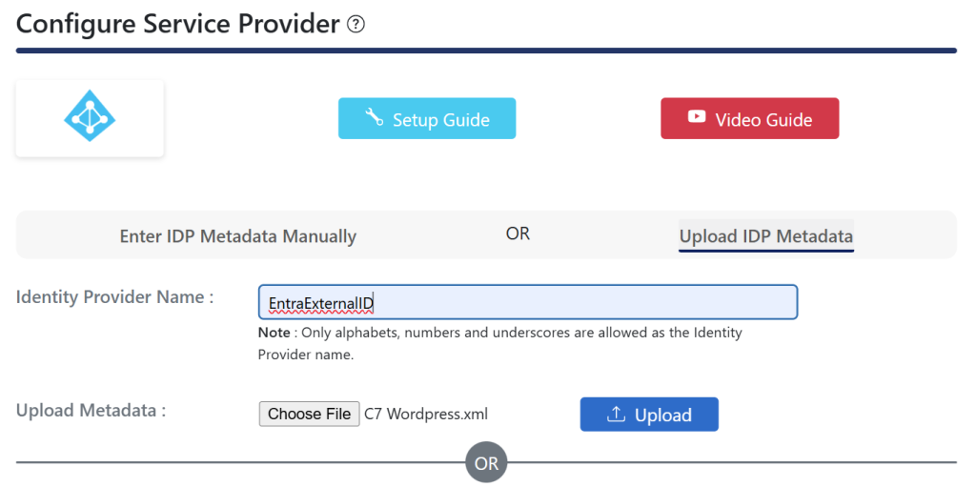The height and width of the screenshot is (487, 976).
Task: Select the white logo card thumbnail
Action: point(90,118)
